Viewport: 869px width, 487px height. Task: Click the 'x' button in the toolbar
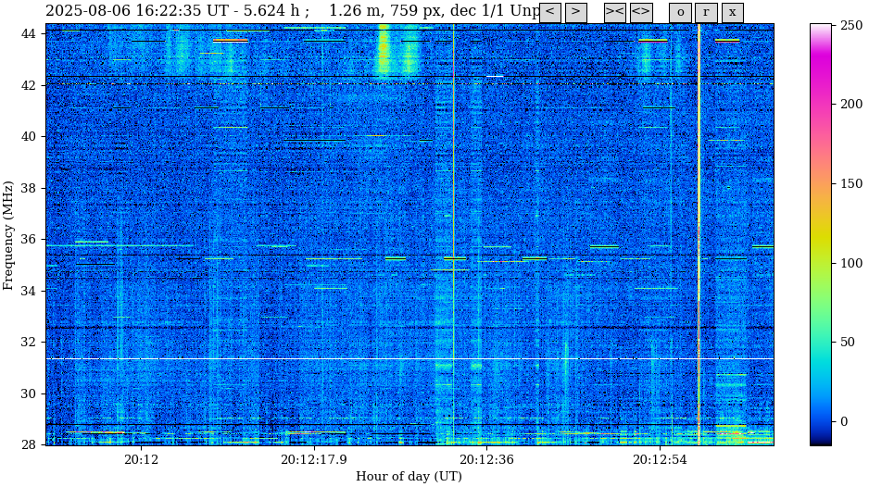732,12
